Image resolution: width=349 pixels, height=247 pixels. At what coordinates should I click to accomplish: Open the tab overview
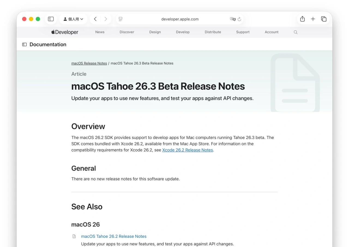coord(324,19)
